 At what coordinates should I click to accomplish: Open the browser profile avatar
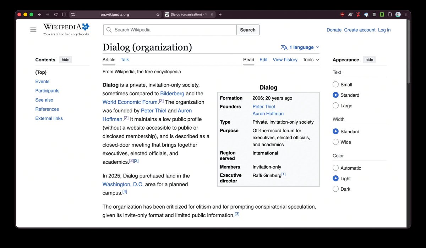click(398, 15)
